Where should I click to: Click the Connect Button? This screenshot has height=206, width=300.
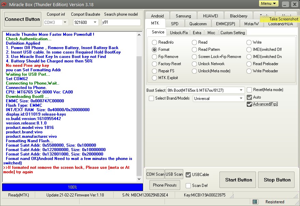click(x=23, y=19)
